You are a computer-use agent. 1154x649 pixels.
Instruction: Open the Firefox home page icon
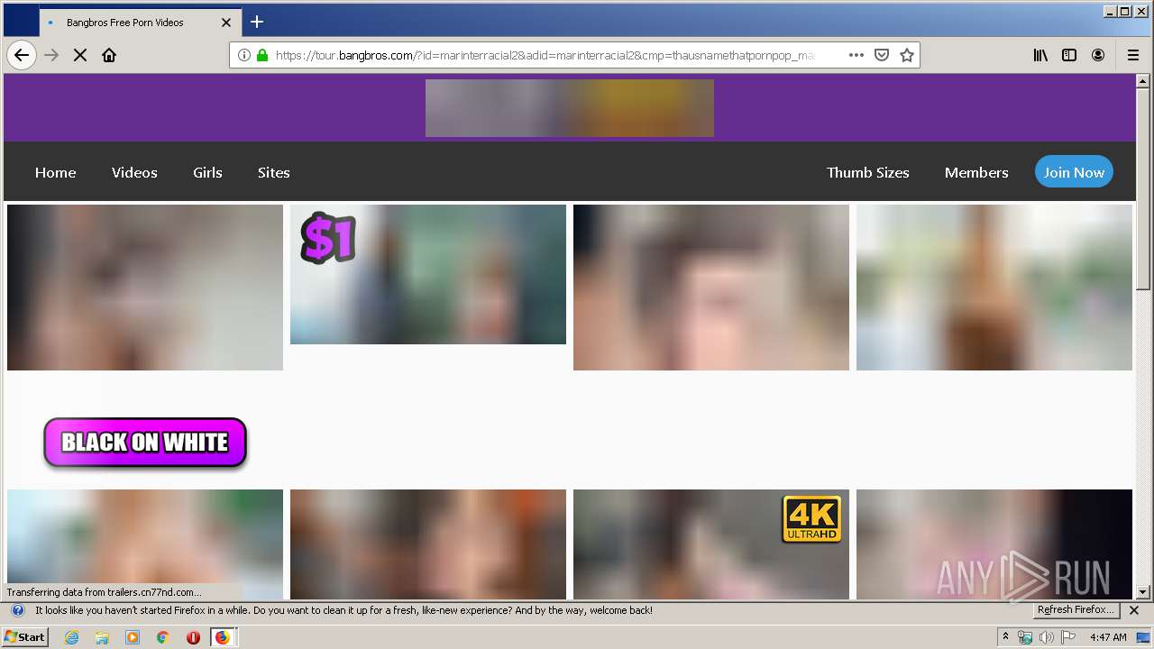pyautogui.click(x=109, y=55)
